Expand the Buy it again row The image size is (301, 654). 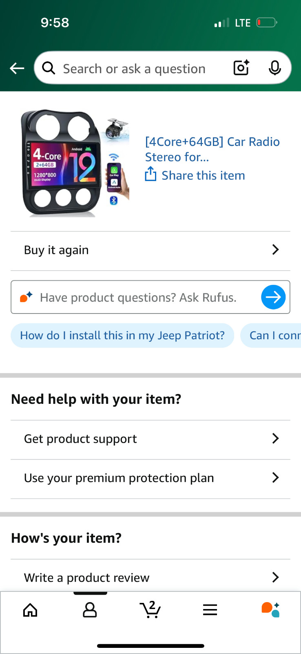tap(150, 250)
